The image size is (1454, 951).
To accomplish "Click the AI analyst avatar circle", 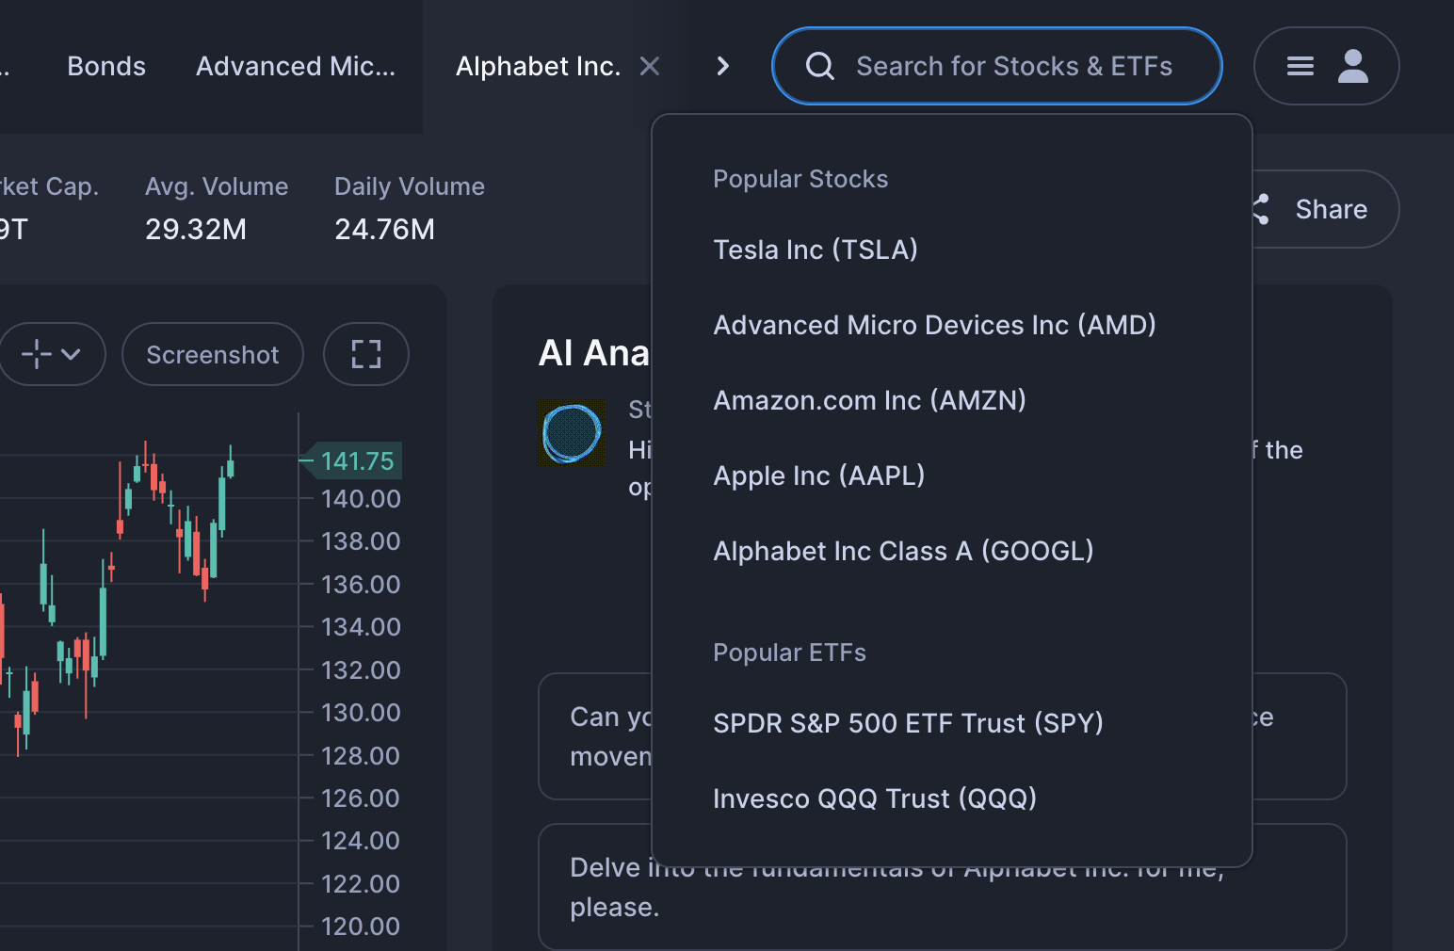I will (x=572, y=433).
